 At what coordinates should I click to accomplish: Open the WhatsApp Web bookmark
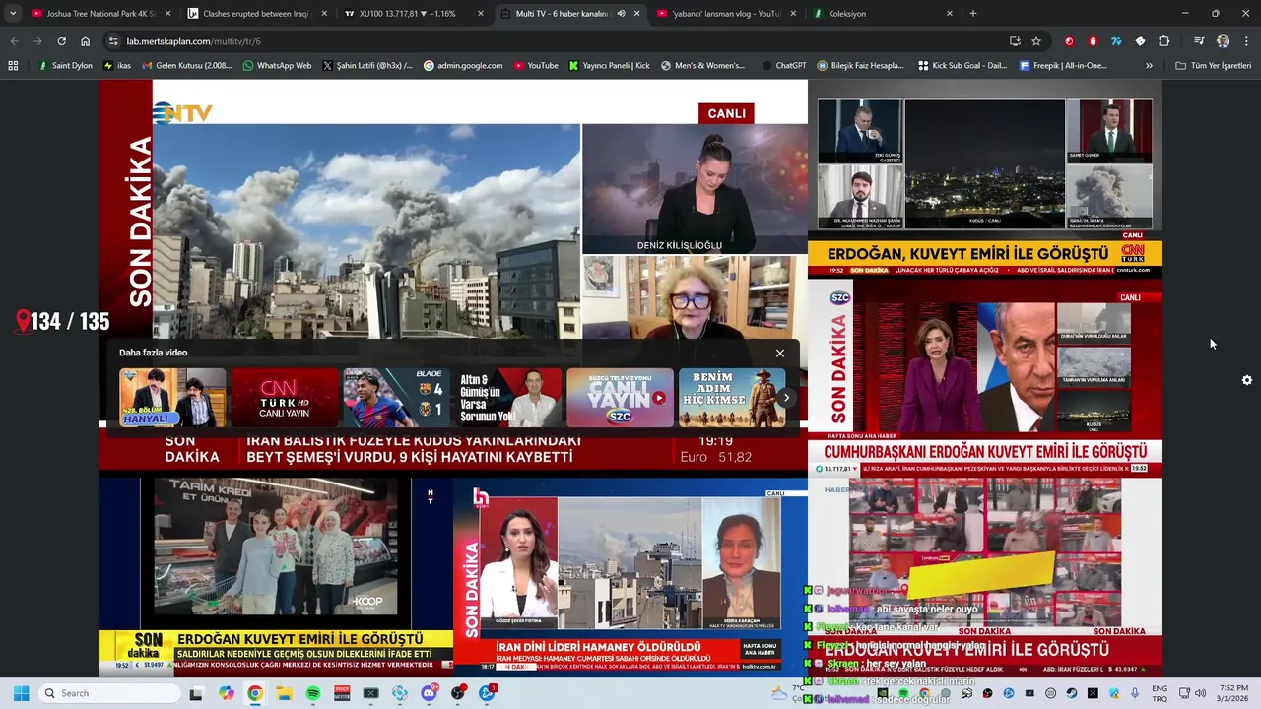[277, 66]
